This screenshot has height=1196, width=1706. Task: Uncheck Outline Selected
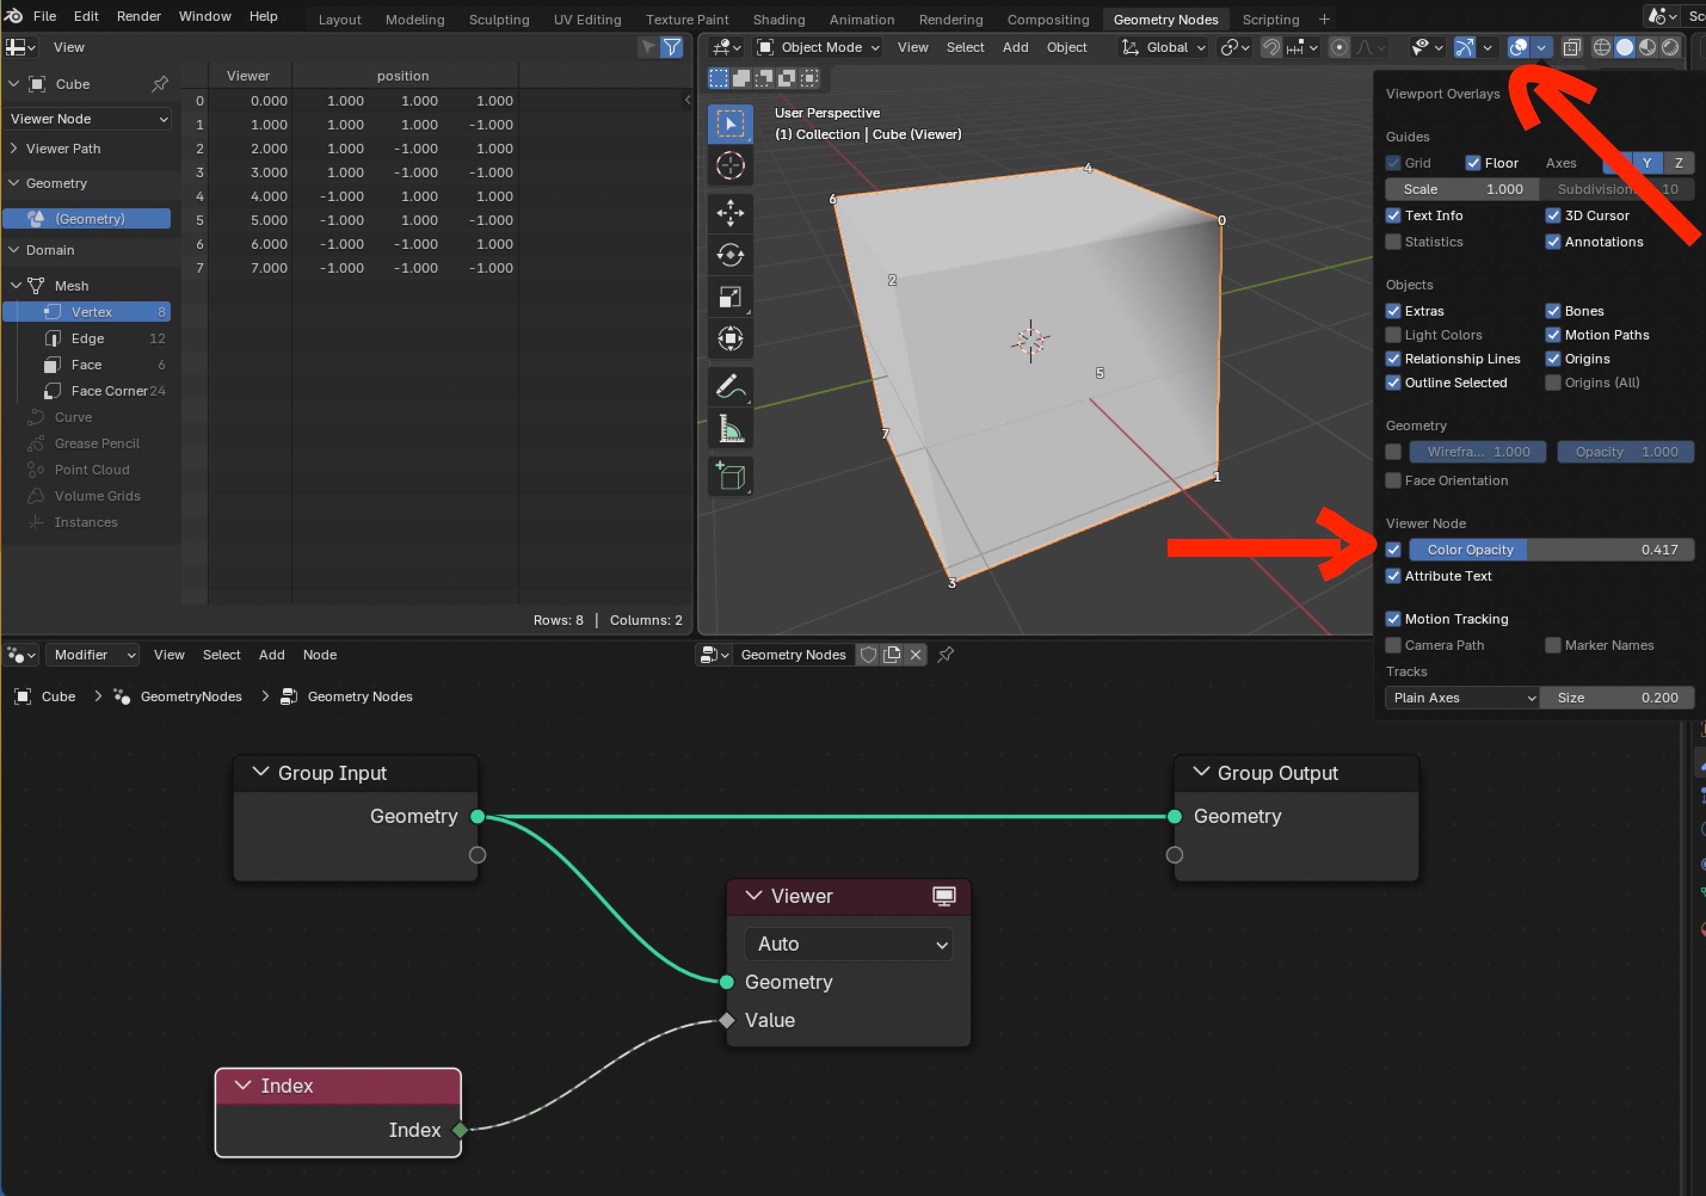click(1393, 383)
